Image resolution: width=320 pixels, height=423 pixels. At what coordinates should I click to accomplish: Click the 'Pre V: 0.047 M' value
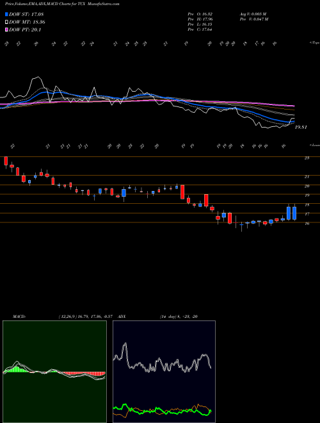(x=253, y=19)
